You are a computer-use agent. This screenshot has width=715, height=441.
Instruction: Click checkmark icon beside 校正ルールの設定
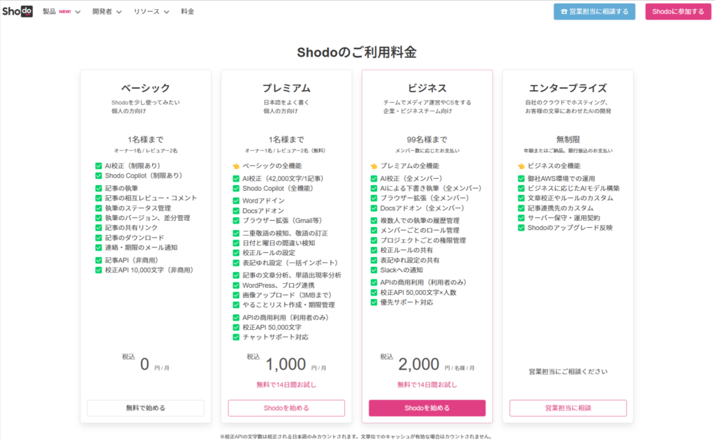(x=236, y=253)
